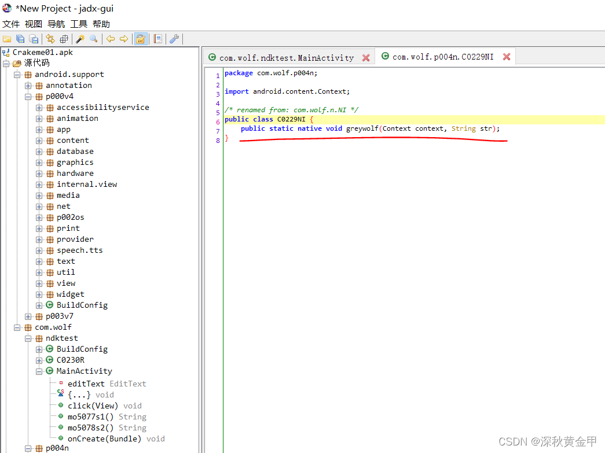
Task: Open the log viewer notebook icon
Action: tap(158, 39)
